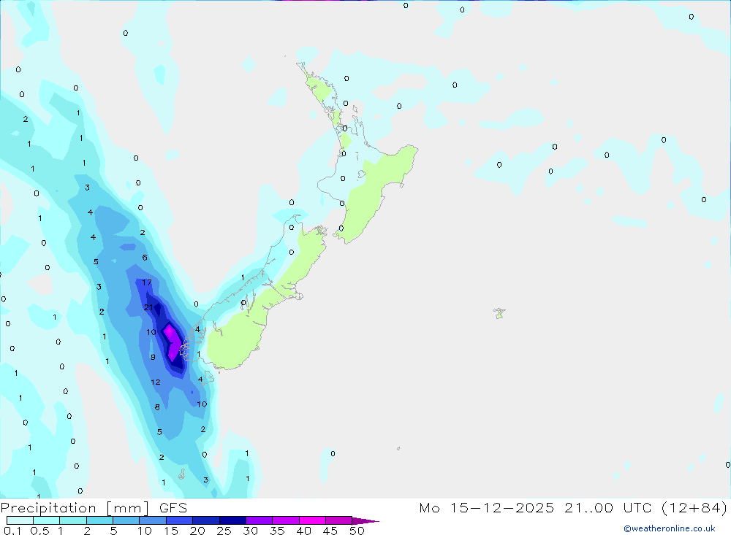The width and height of the screenshot is (731, 535).
Task: Click the '21' precipitation value on map
Action: pos(148,307)
